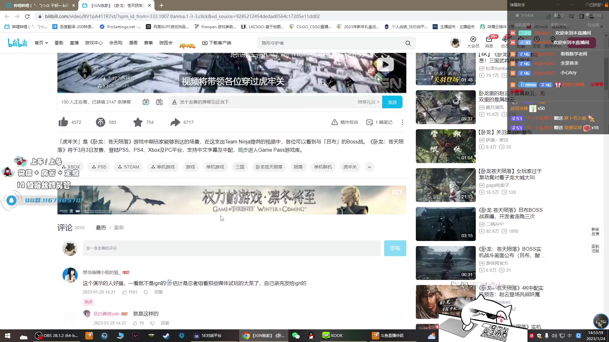The width and height of the screenshot is (609, 342).
Task: Expand the tag list chevron
Action: [x=370, y=167]
